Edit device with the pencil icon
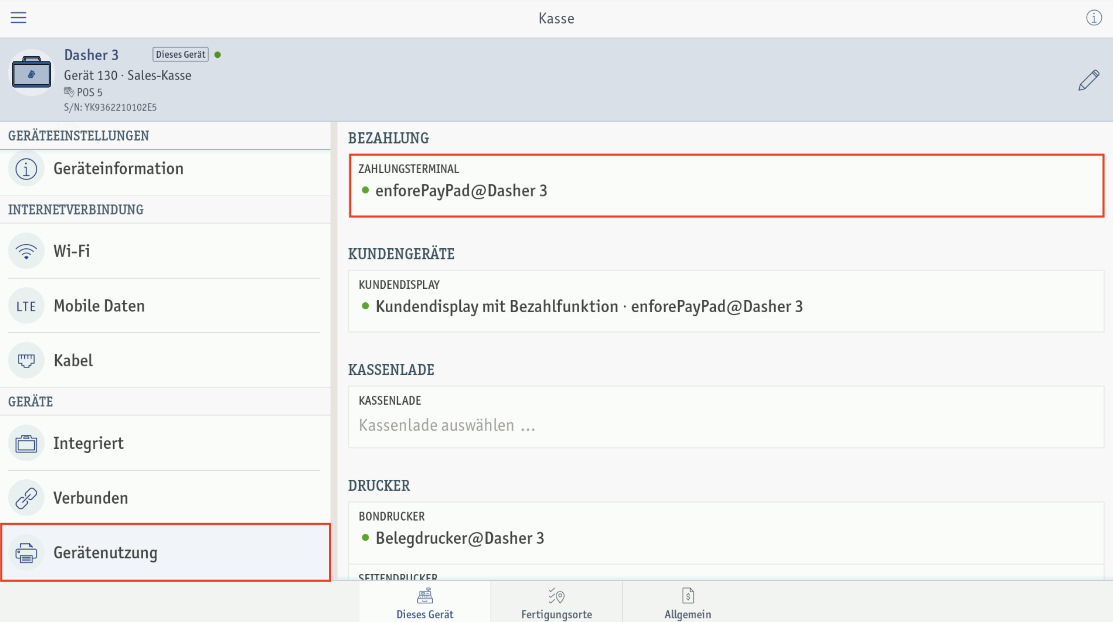Viewport: 1113px width, 622px height. (x=1088, y=80)
